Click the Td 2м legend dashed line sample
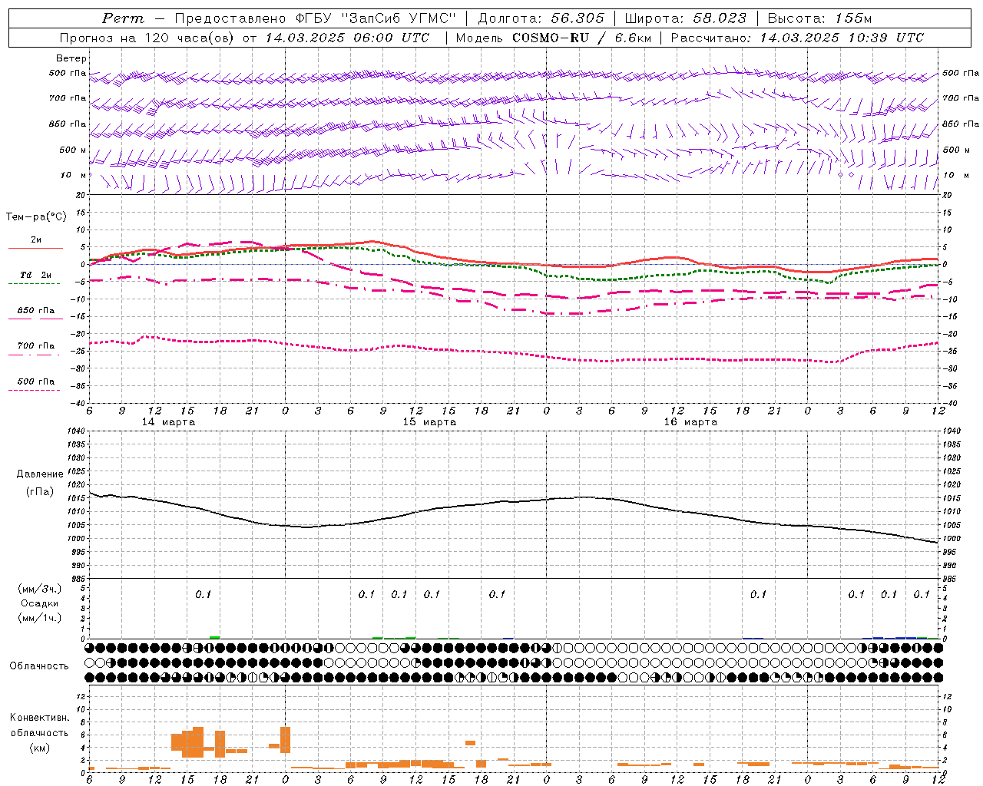 pyautogui.click(x=34, y=283)
